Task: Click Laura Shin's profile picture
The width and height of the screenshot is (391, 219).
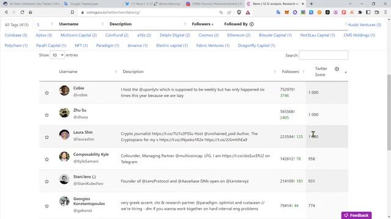Action: point(64,134)
